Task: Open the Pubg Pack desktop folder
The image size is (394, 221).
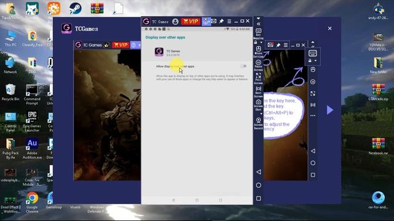Action: coord(10,149)
